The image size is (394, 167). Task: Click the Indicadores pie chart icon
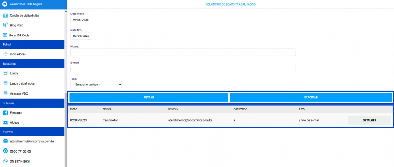click(5, 54)
